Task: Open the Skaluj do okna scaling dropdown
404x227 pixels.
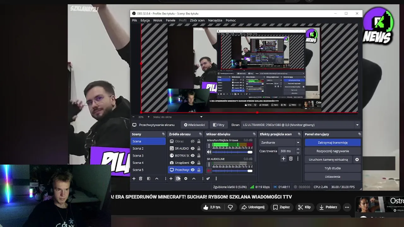Action: tap(177, 117)
